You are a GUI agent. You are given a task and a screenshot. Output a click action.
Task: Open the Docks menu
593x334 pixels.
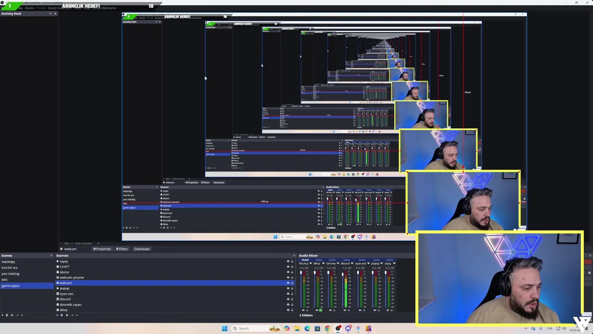[x=30, y=8]
